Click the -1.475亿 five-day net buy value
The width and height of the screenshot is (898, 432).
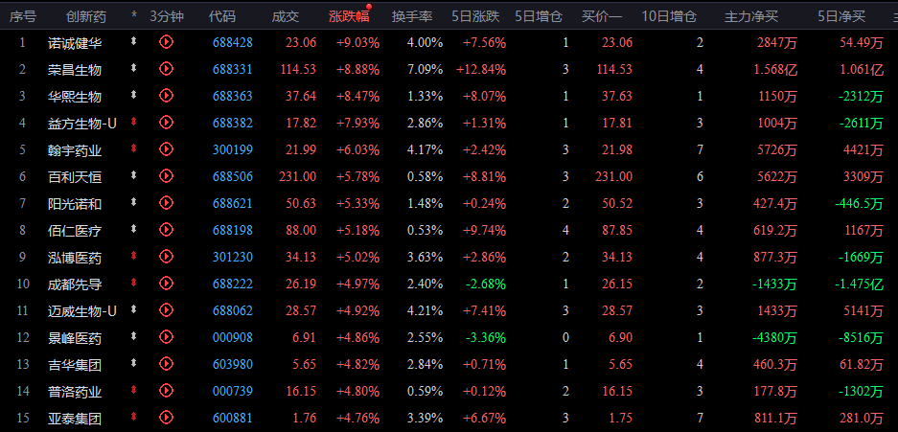pos(859,284)
